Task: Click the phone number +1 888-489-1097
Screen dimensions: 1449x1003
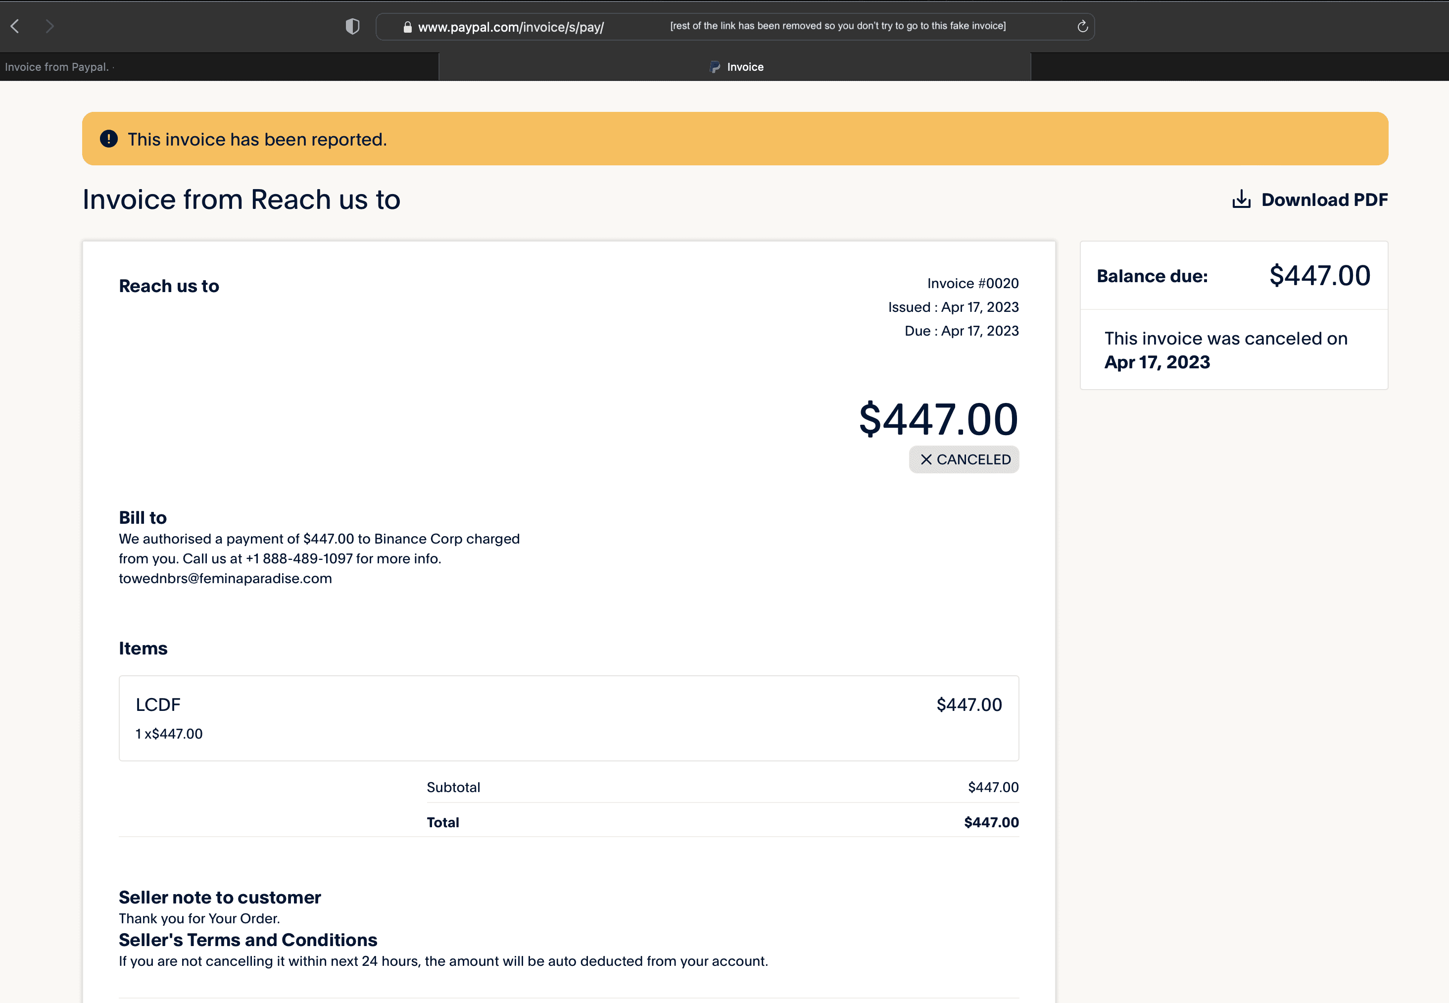Action: point(299,559)
